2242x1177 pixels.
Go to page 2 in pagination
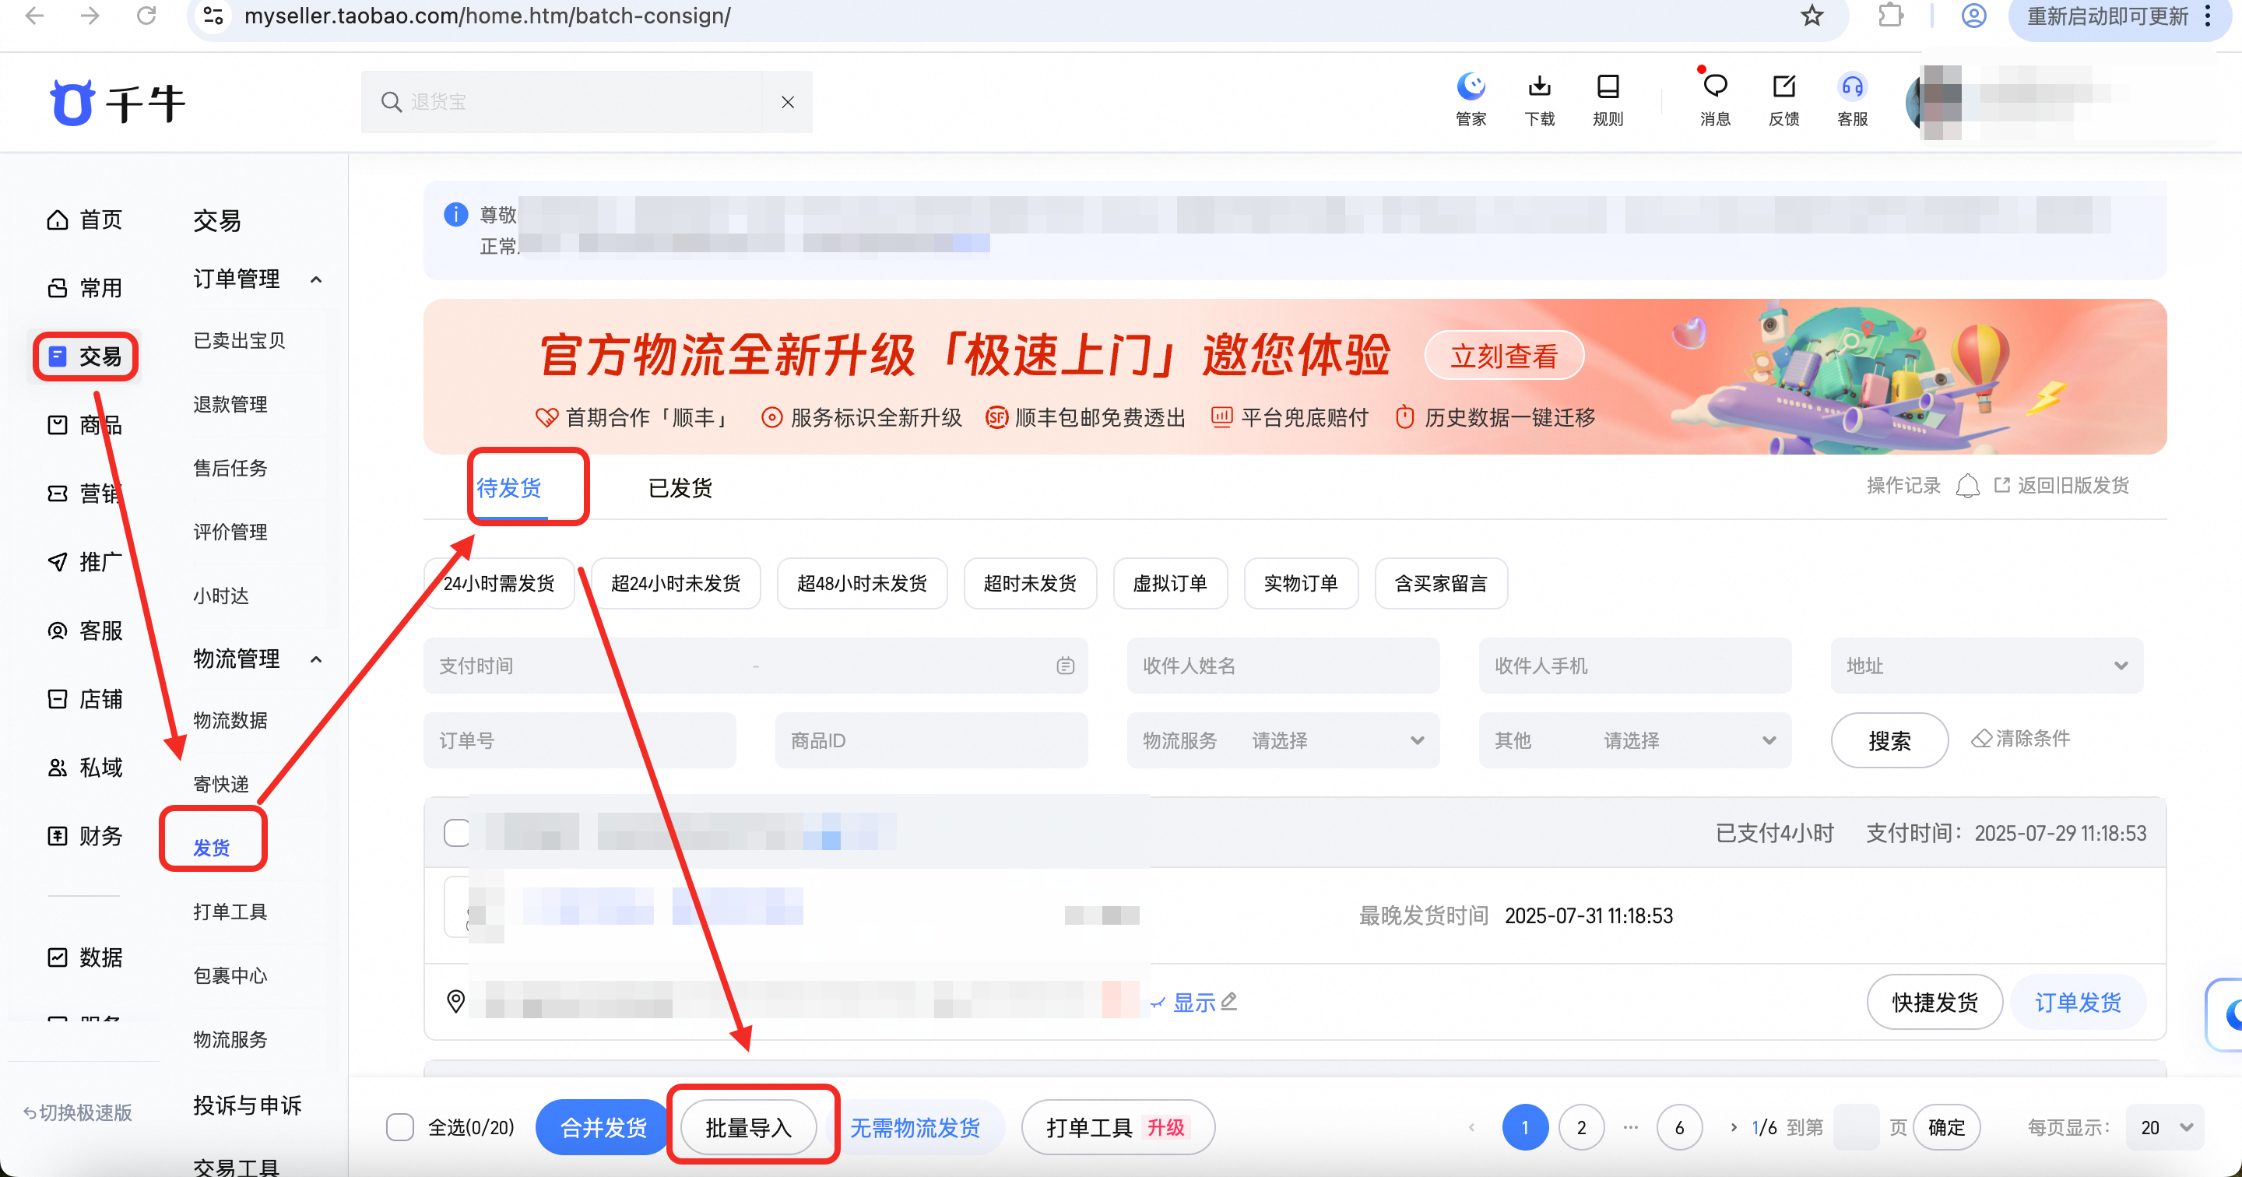(x=1581, y=1127)
